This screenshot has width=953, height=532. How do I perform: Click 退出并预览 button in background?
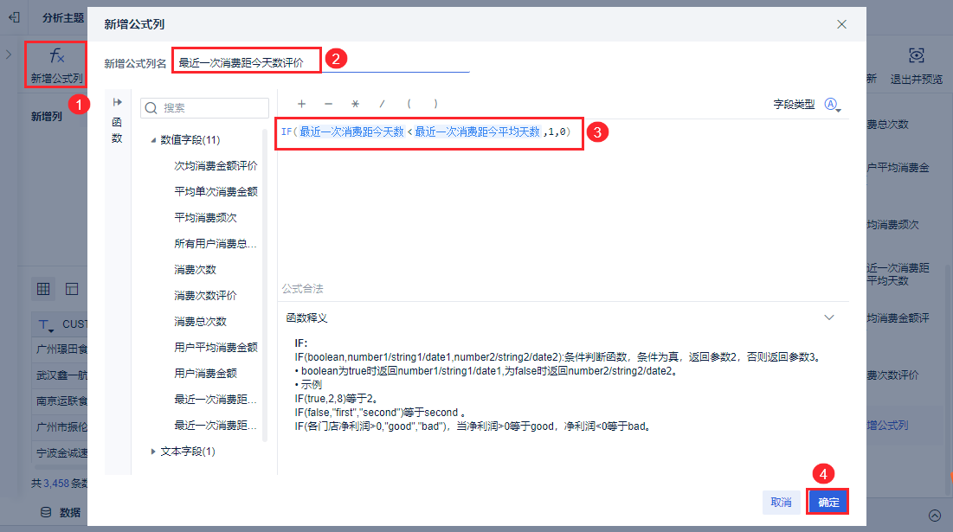coord(916,67)
